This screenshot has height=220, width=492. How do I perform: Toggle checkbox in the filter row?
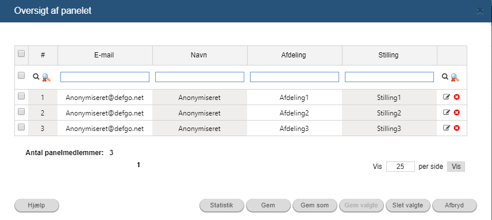pos(21,75)
